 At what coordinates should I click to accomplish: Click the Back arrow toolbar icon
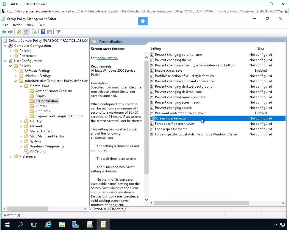tap(4, 32)
